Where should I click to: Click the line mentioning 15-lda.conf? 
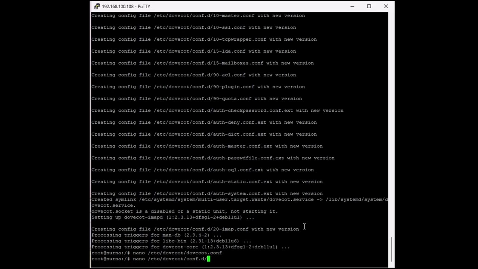[x=194, y=51]
